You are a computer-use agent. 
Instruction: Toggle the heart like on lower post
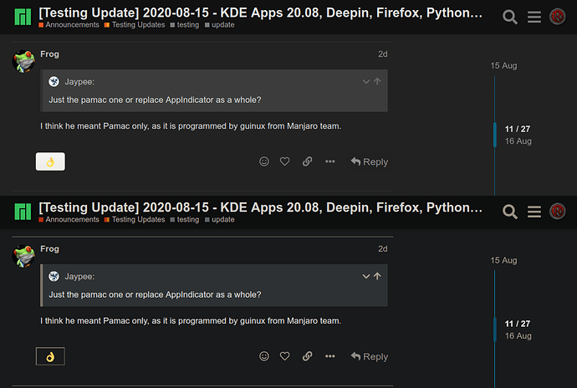coord(284,356)
